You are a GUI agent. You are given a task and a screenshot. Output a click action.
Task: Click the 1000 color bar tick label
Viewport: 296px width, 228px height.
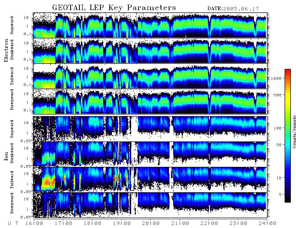coord(276,78)
